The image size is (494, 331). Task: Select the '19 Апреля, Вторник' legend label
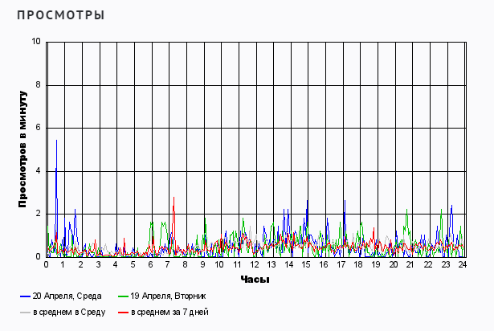click(x=167, y=296)
